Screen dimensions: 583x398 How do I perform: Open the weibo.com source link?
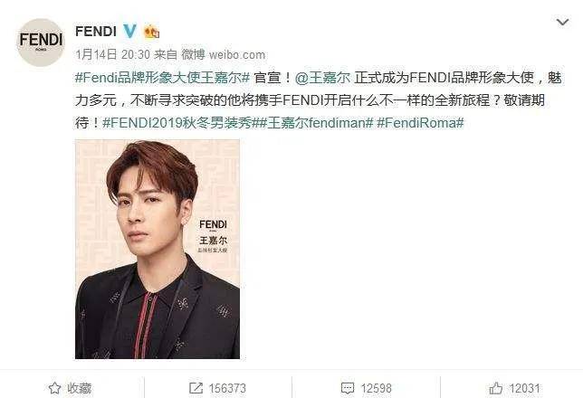point(237,55)
